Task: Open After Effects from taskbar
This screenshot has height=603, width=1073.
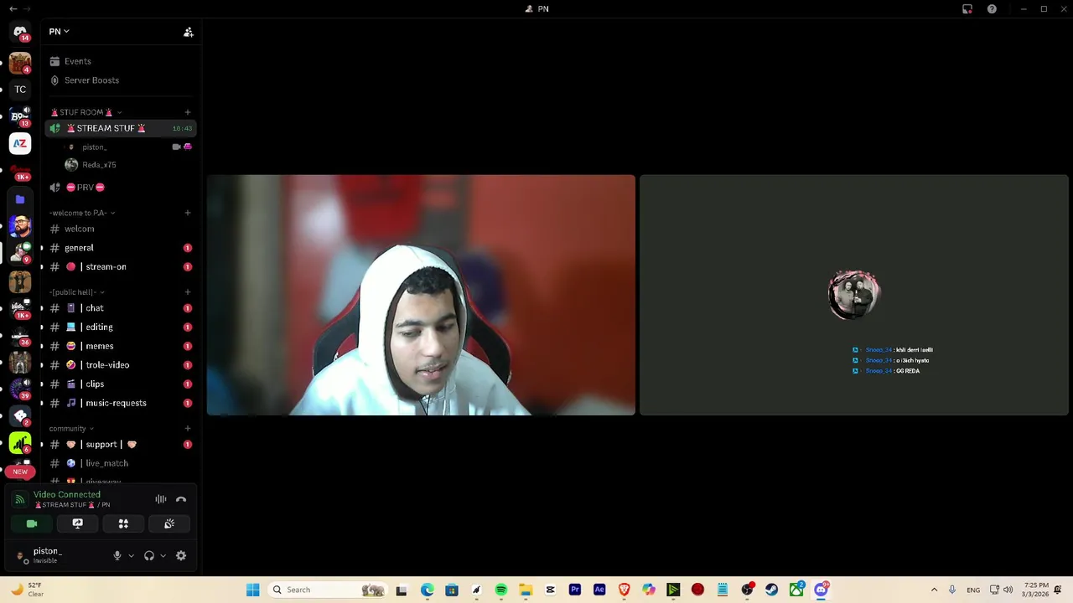Action: 599,590
